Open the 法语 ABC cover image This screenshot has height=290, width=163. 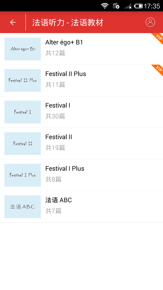[23, 207]
